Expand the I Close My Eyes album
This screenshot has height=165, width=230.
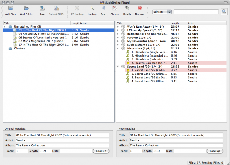pos(118,30)
